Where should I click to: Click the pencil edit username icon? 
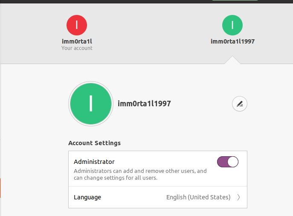point(240,104)
